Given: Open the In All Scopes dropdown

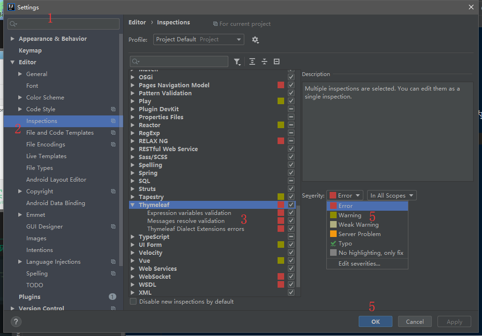Looking at the screenshot, I should (x=392, y=196).
